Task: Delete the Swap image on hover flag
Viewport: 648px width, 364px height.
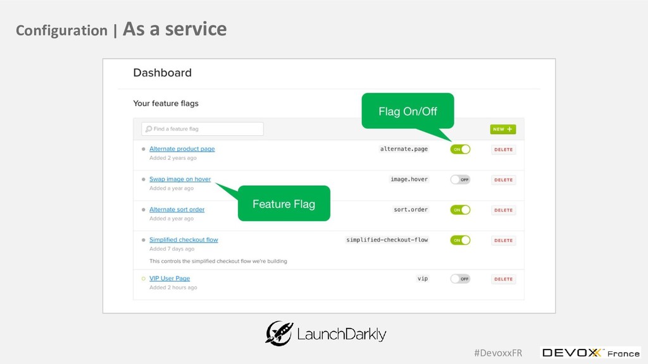Action: click(503, 180)
